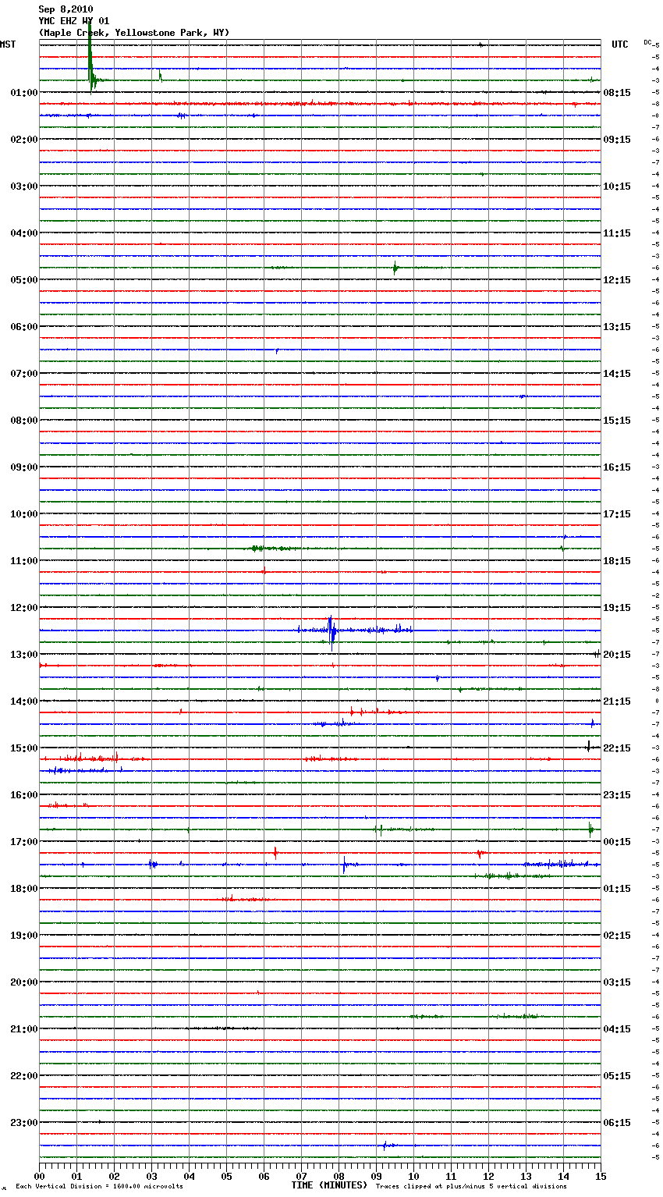Click 'Each Vertical Division = 1600.00 microvolts' footer
This screenshot has width=663, height=1197.
(x=99, y=1187)
